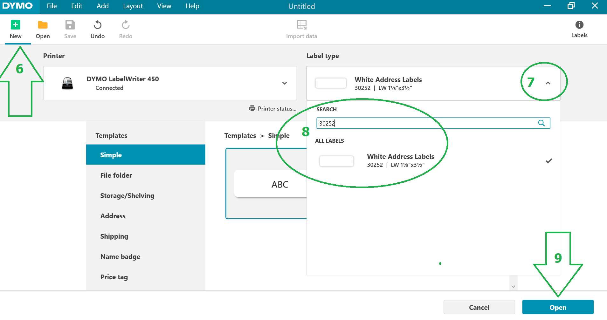Open the Labels info icon

tap(579, 25)
